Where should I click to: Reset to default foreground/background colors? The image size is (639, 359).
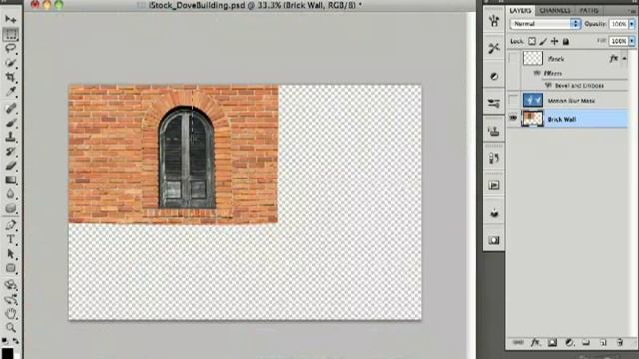coord(4,340)
